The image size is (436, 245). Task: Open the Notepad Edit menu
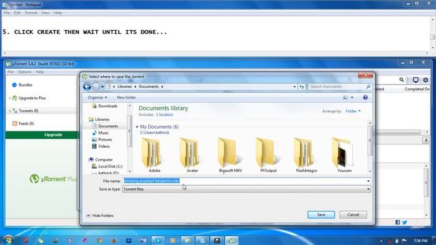[17, 13]
